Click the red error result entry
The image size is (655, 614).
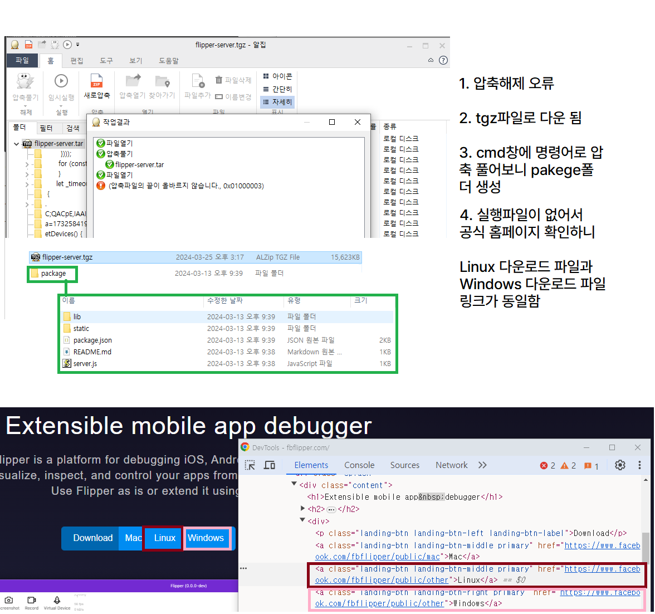click(x=180, y=186)
